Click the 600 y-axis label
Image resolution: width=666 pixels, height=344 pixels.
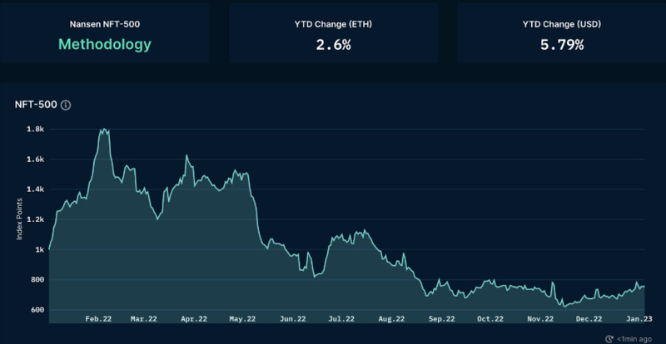coord(37,310)
